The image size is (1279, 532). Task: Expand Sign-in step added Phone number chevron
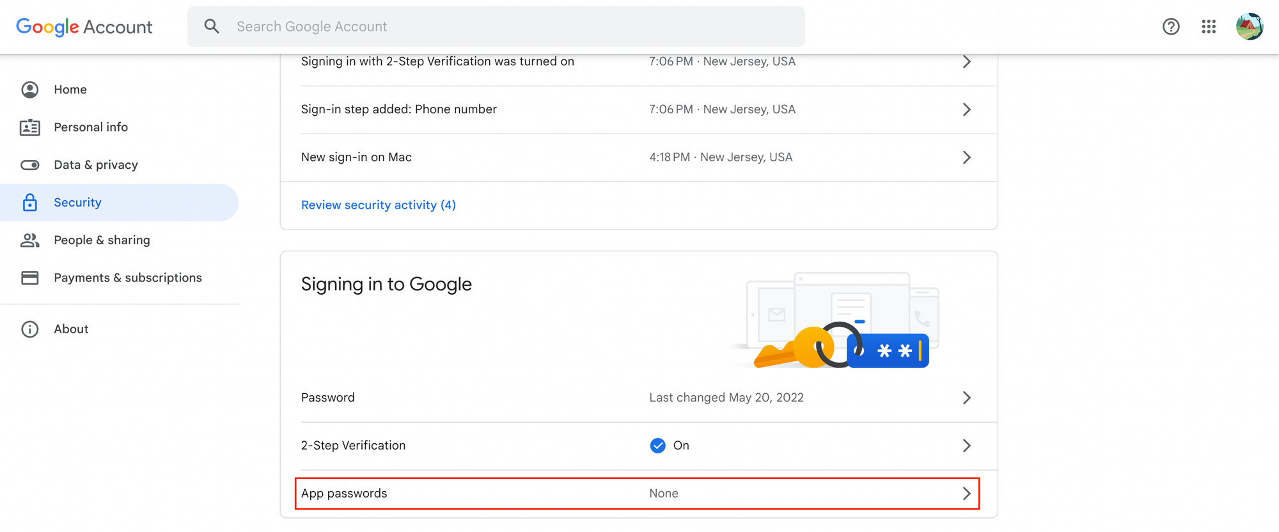(x=967, y=109)
